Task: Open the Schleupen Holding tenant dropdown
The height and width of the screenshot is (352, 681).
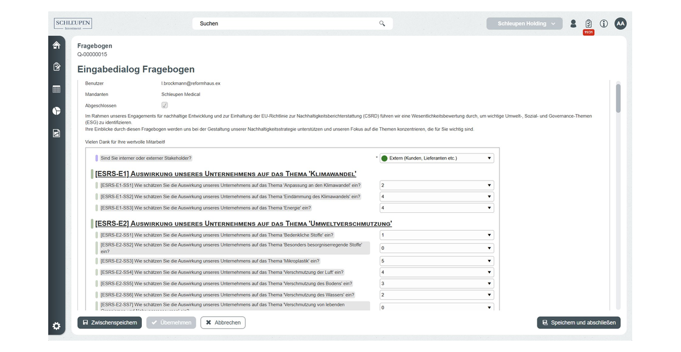Action: pyautogui.click(x=524, y=24)
